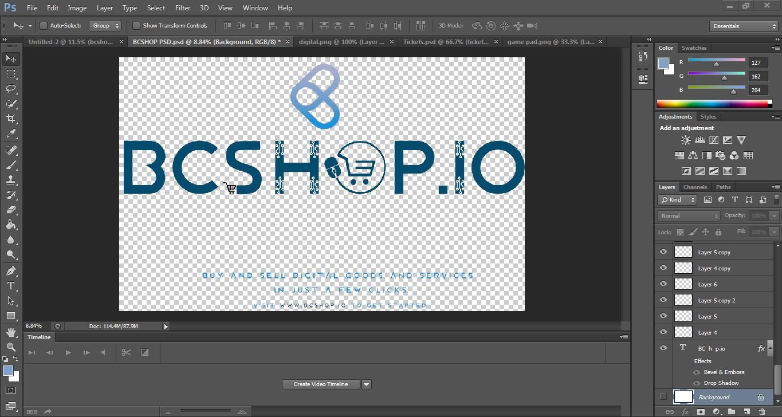Hide the Bevel & Emboss effect
Screen dimensions: 782x417
click(x=697, y=372)
